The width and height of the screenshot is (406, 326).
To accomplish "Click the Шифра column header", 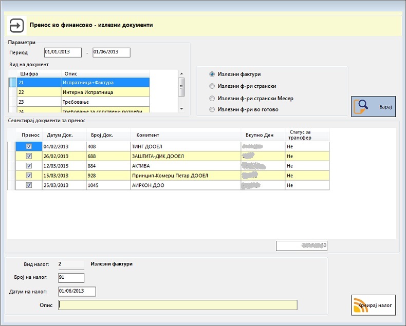I will 39,74.
